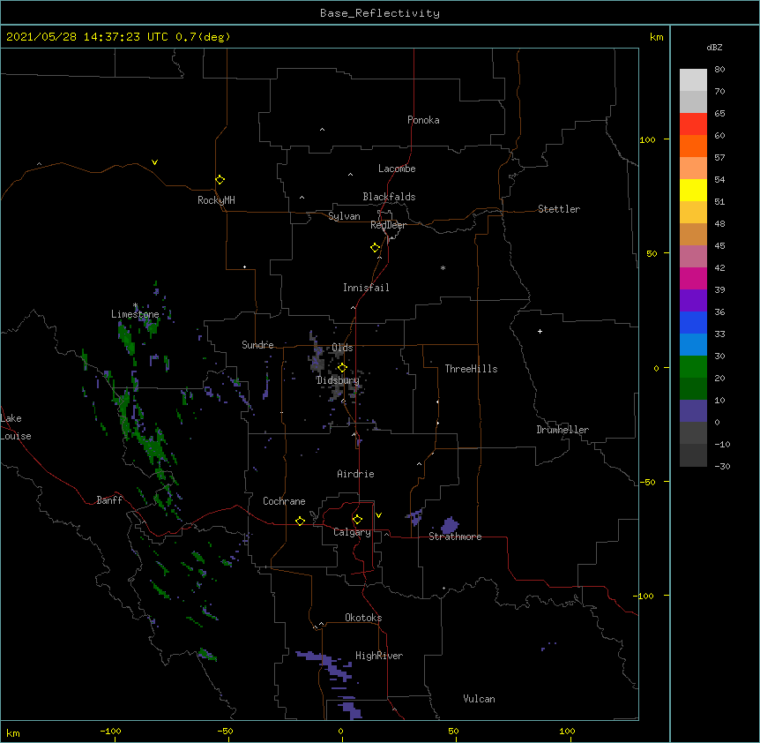Click the Innisfail city label
760x743 pixels.
pos(366,288)
